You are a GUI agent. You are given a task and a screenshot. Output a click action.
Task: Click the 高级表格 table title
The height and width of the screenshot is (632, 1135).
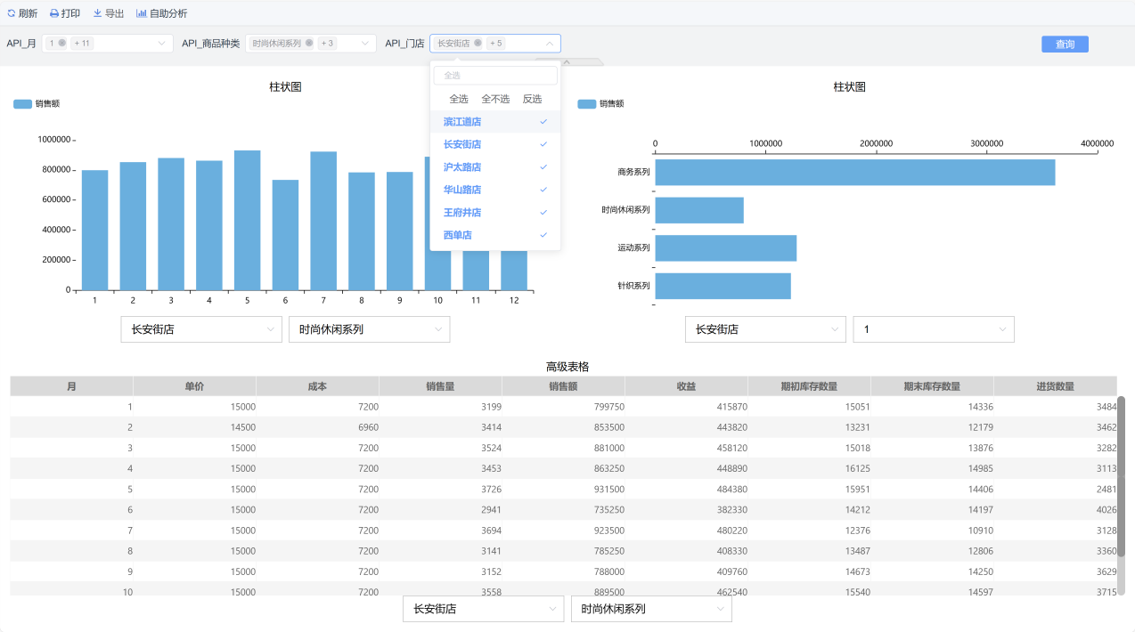(567, 367)
